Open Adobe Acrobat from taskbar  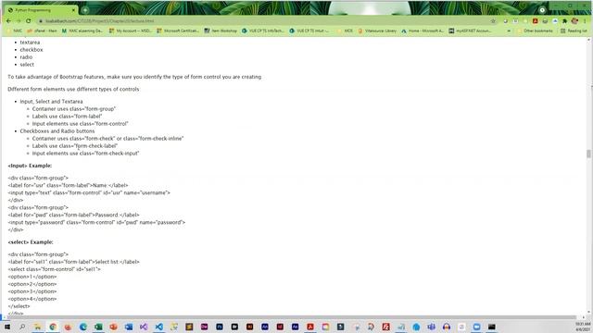click(310, 327)
